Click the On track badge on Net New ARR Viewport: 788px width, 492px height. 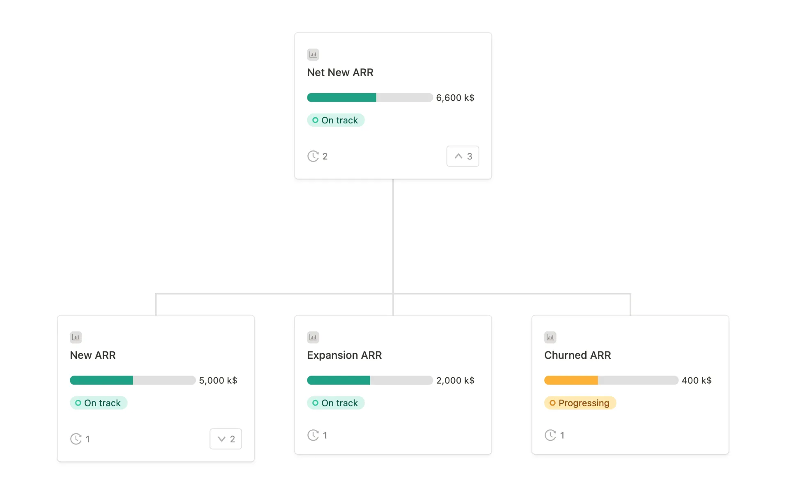tap(336, 120)
